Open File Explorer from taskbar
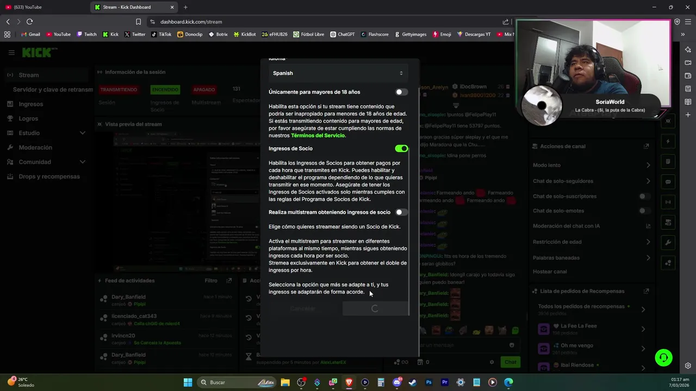Screen dimensions: 696x391 point(285,382)
